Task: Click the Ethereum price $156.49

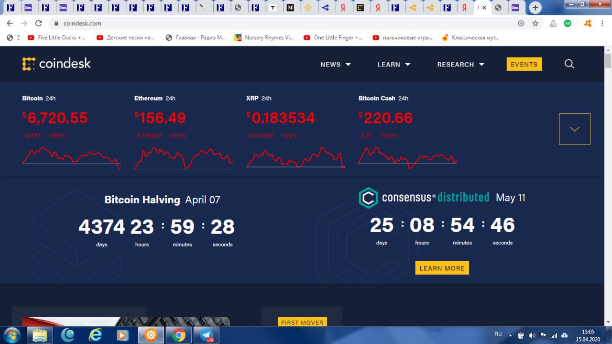Action: tap(160, 118)
